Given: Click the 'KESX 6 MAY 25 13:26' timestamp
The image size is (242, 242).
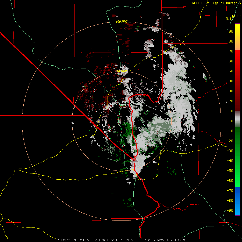Looking at the screenshot, I should coord(163,240).
